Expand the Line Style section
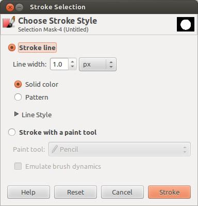Screen dimensions: 198x206 (x=16, y=114)
